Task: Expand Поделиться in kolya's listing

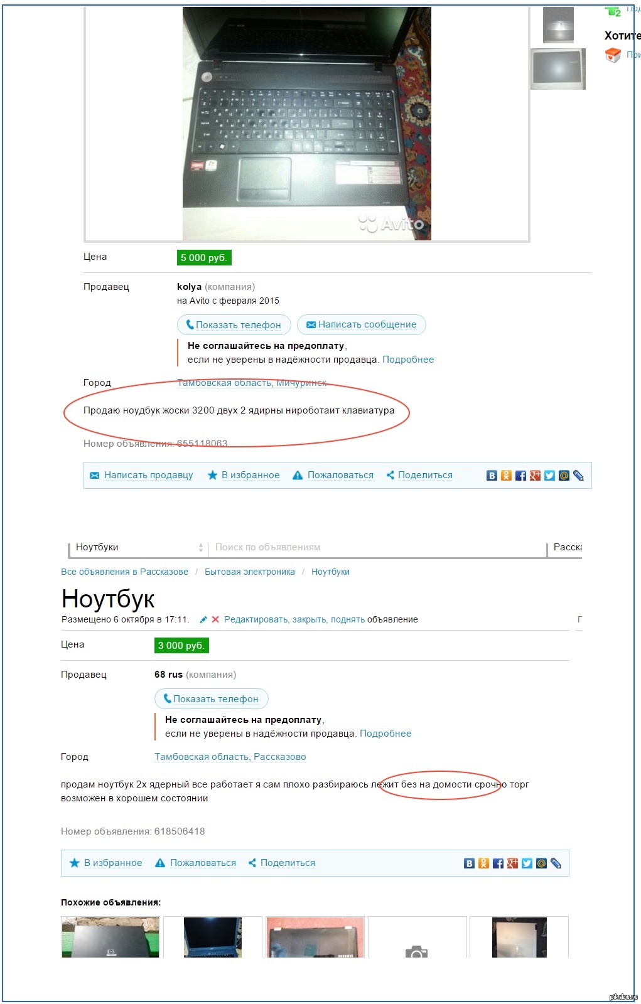Action: [x=419, y=475]
